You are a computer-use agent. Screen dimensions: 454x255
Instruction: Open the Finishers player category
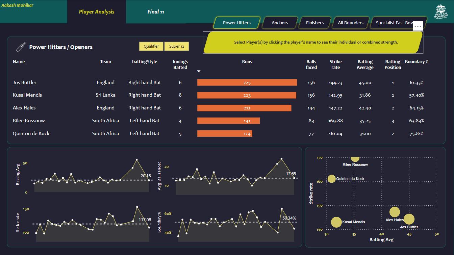tap(314, 23)
